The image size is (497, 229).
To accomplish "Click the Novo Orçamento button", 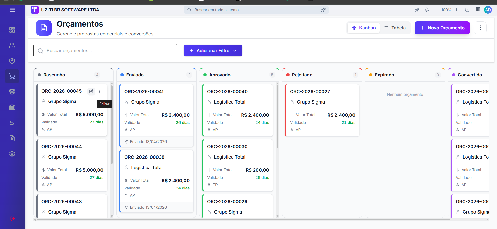I will point(442,28).
